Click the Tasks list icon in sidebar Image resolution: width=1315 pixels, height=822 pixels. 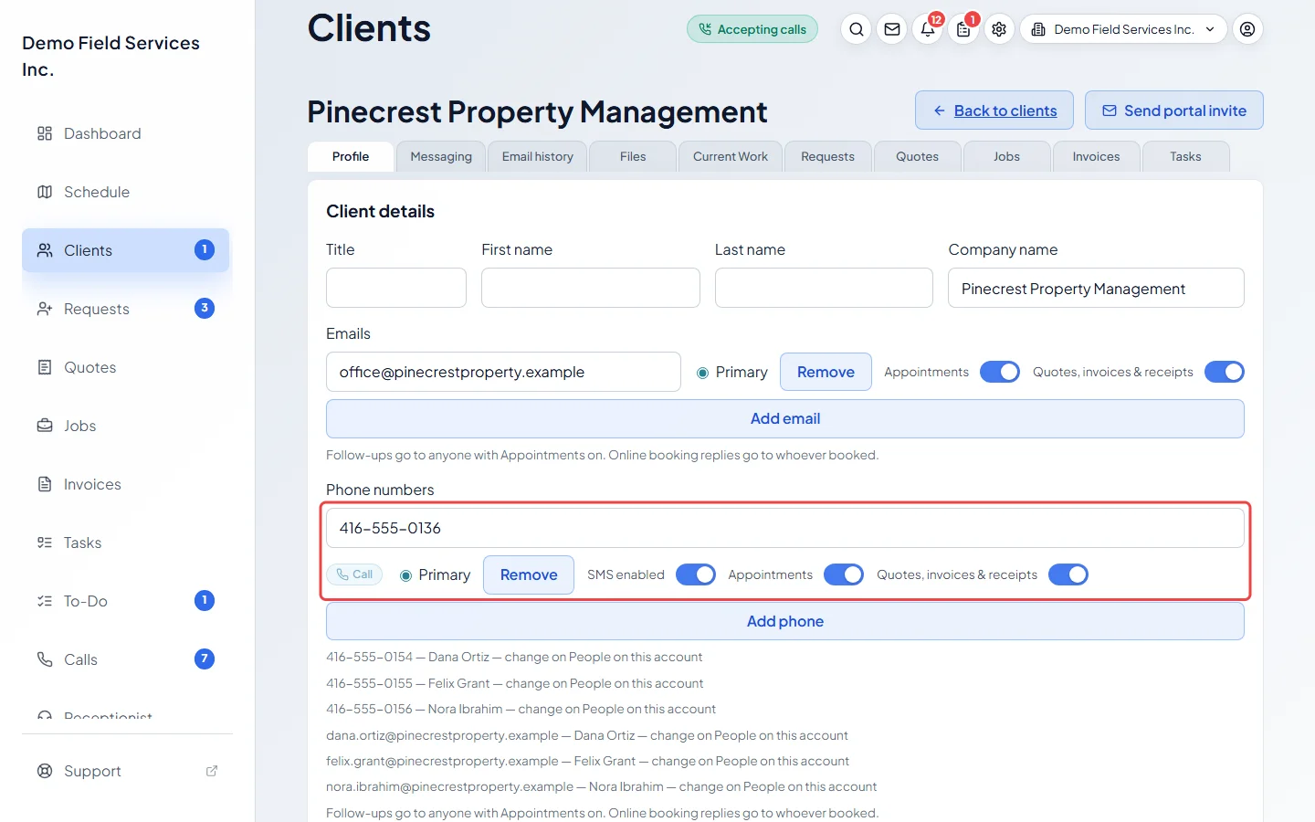(x=45, y=543)
